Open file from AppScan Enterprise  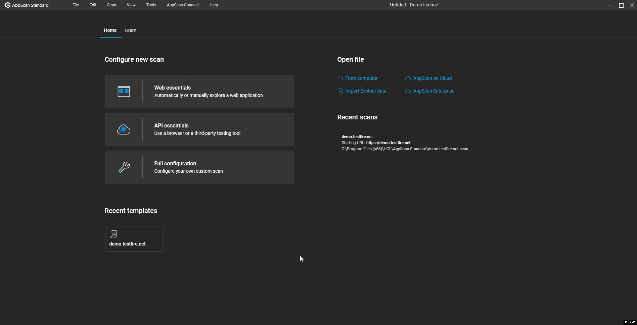click(x=434, y=91)
